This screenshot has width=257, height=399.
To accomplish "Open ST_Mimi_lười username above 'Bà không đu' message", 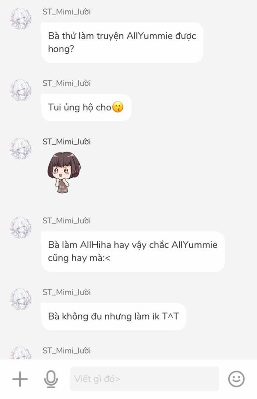I will pos(66,292).
